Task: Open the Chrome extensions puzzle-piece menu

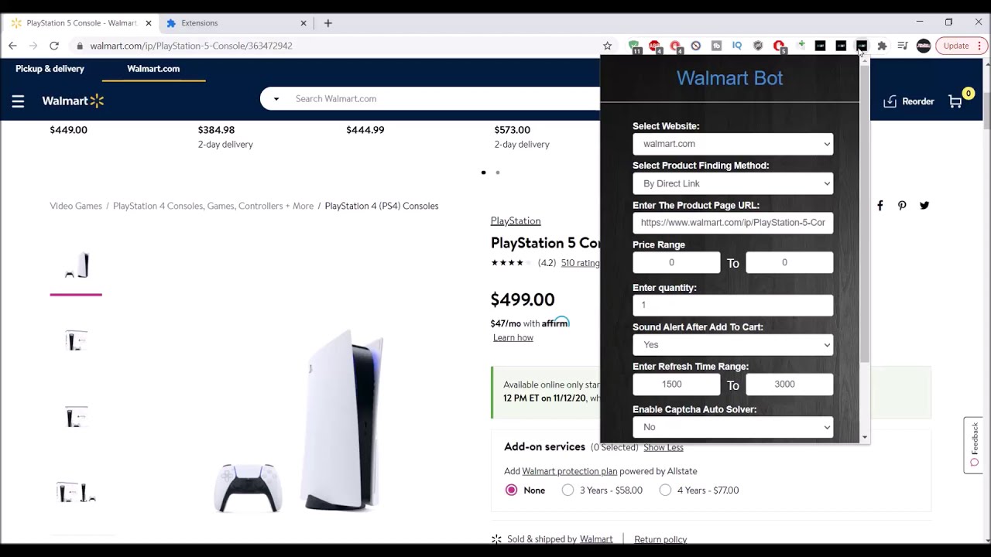Action: point(882,46)
